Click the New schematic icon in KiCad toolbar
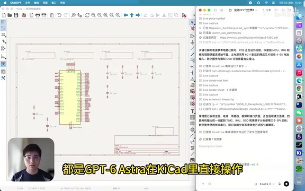 4,15
